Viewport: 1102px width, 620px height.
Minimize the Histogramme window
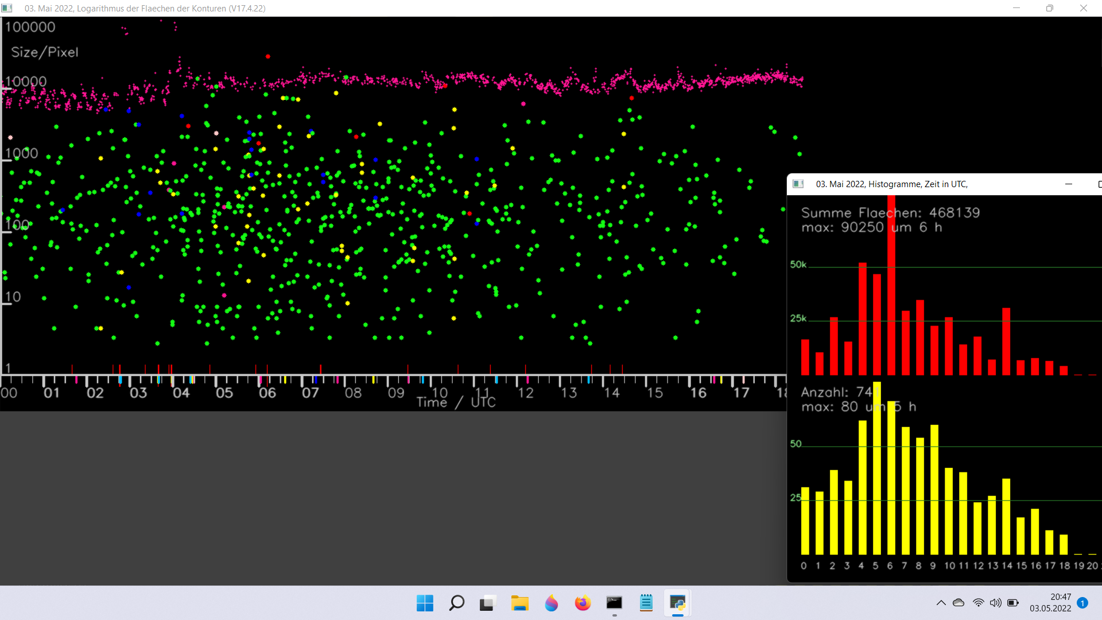tap(1069, 184)
